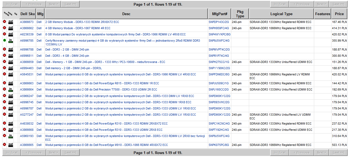This screenshot has height=157, width=349.
Task: Open the SKU link A5645031
Action: click(x=27, y=74)
